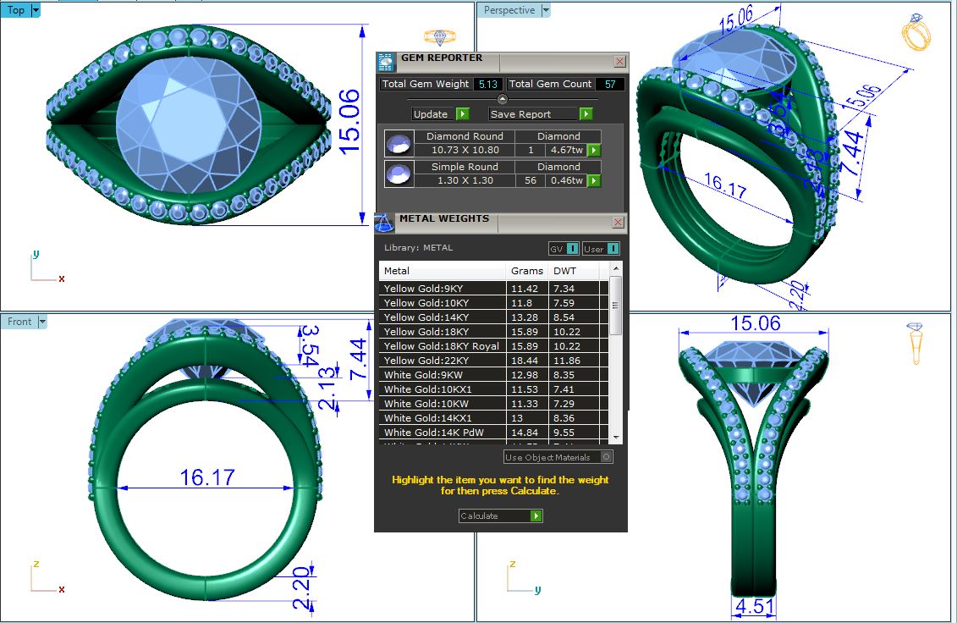Open the Front viewport dropdown arrow
Screen dimensions: 957x623
pos(42,322)
